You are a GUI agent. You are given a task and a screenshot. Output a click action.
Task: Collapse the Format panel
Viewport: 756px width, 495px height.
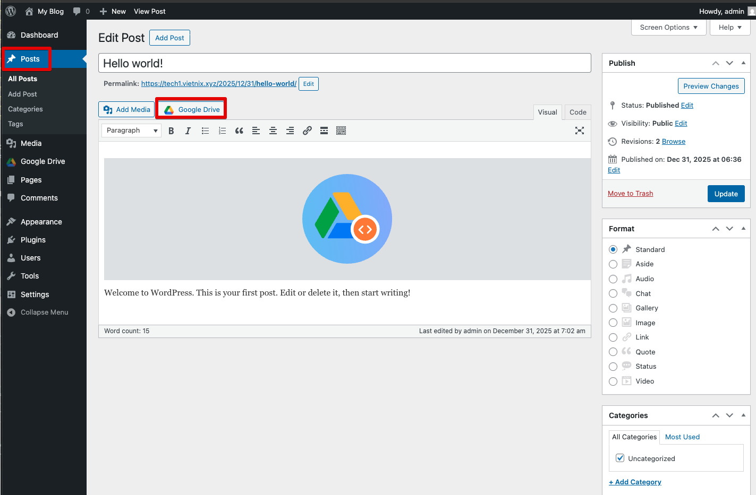(743, 229)
